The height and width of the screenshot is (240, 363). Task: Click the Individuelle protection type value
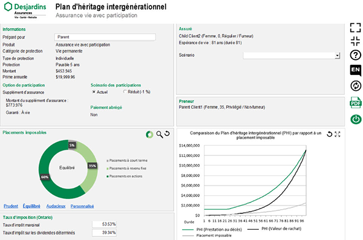pyautogui.click(x=65, y=59)
